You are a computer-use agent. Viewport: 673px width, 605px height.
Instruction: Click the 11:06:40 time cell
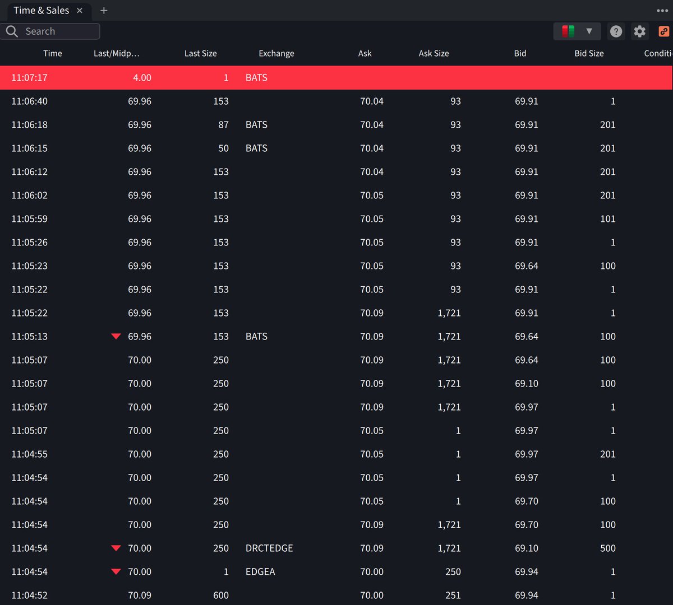29,101
